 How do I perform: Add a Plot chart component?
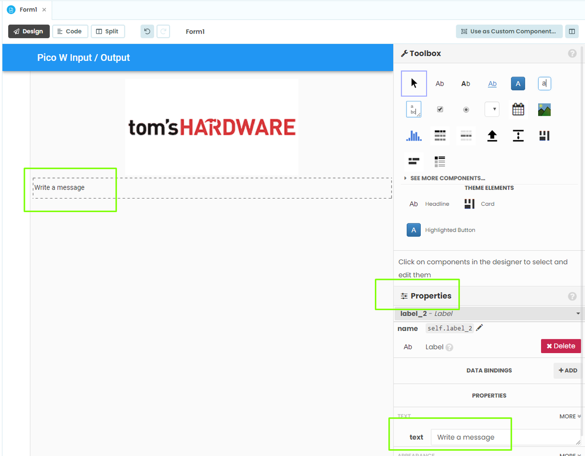click(413, 136)
